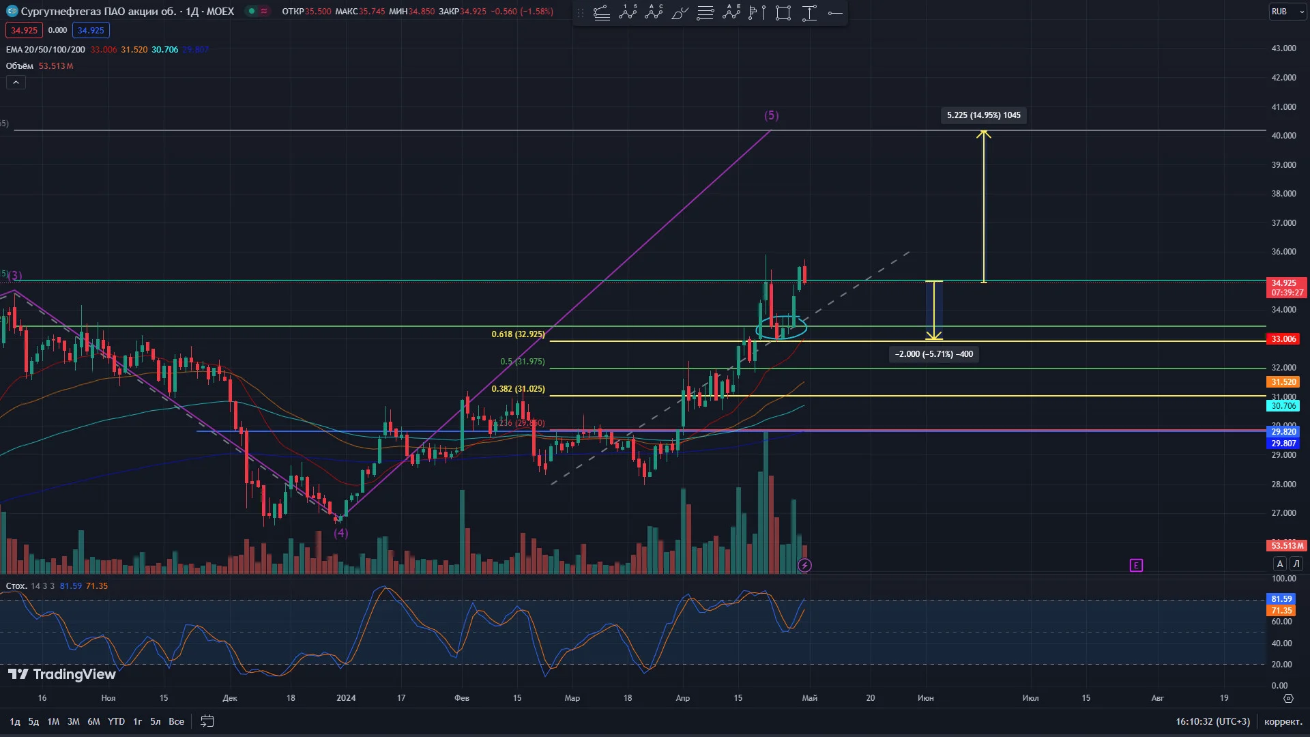Select the fixed range volume profile tool

click(x=757, y=13)
